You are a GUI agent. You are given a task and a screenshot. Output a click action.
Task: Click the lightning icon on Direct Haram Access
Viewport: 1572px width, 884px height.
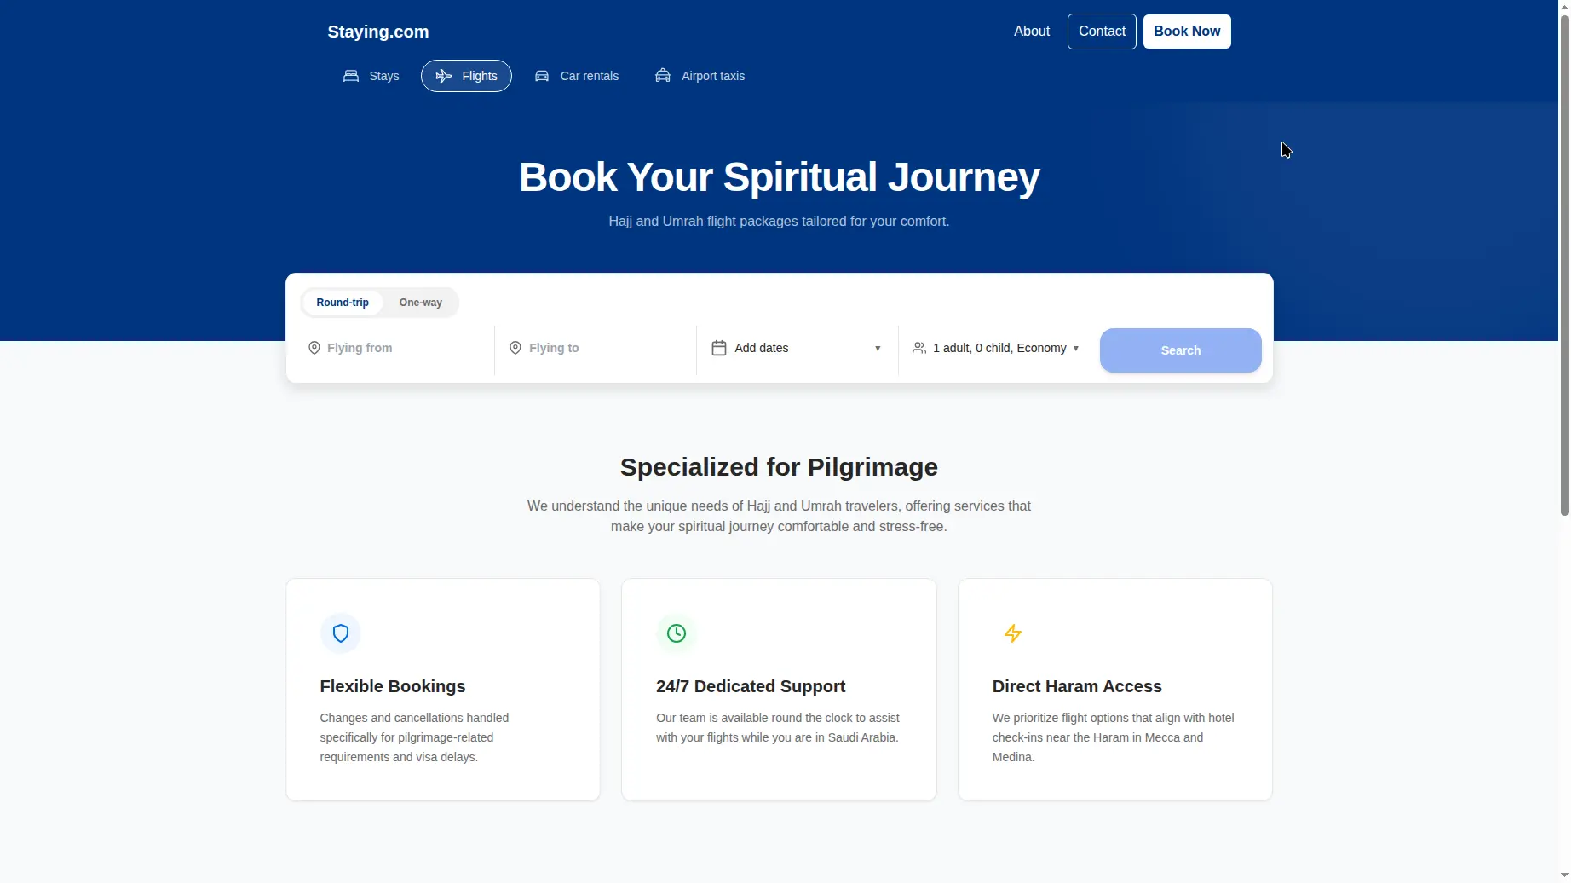pyautogui.click(x=1013, y=633)
